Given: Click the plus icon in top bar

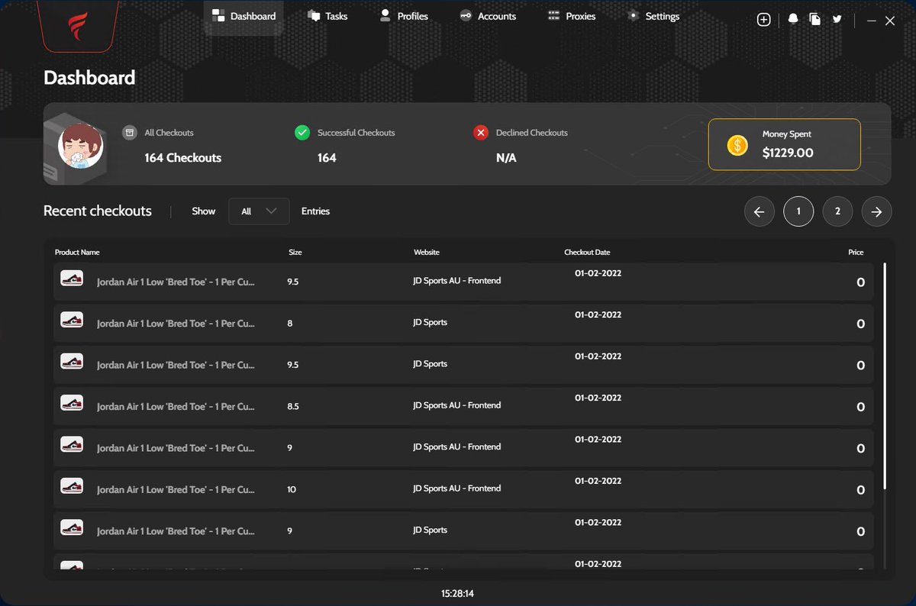Looking at the screenshot, I should pos(763,20).
